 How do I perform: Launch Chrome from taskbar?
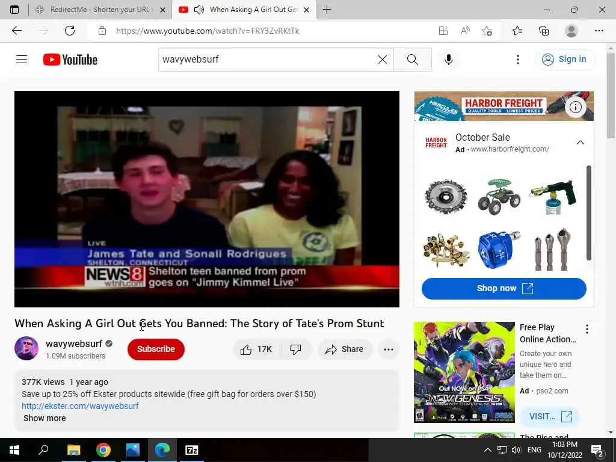[103, 450]
